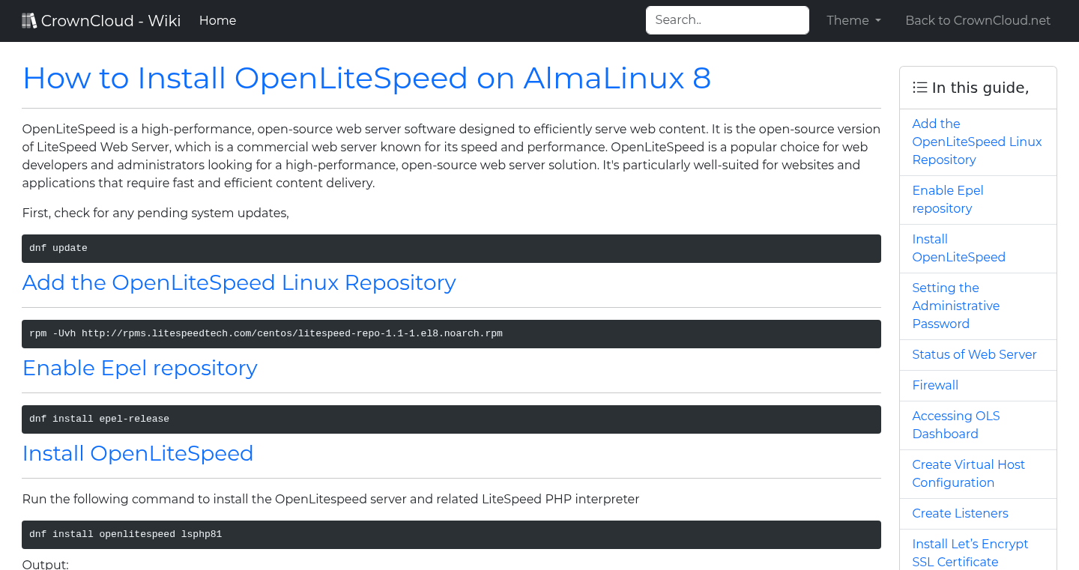Open 'Status of Web Server' section
This screenshot has height=570, width=1079.
[974, 354]
